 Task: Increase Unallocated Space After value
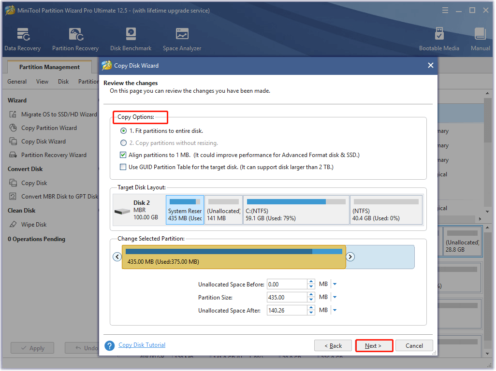[311, 308]
